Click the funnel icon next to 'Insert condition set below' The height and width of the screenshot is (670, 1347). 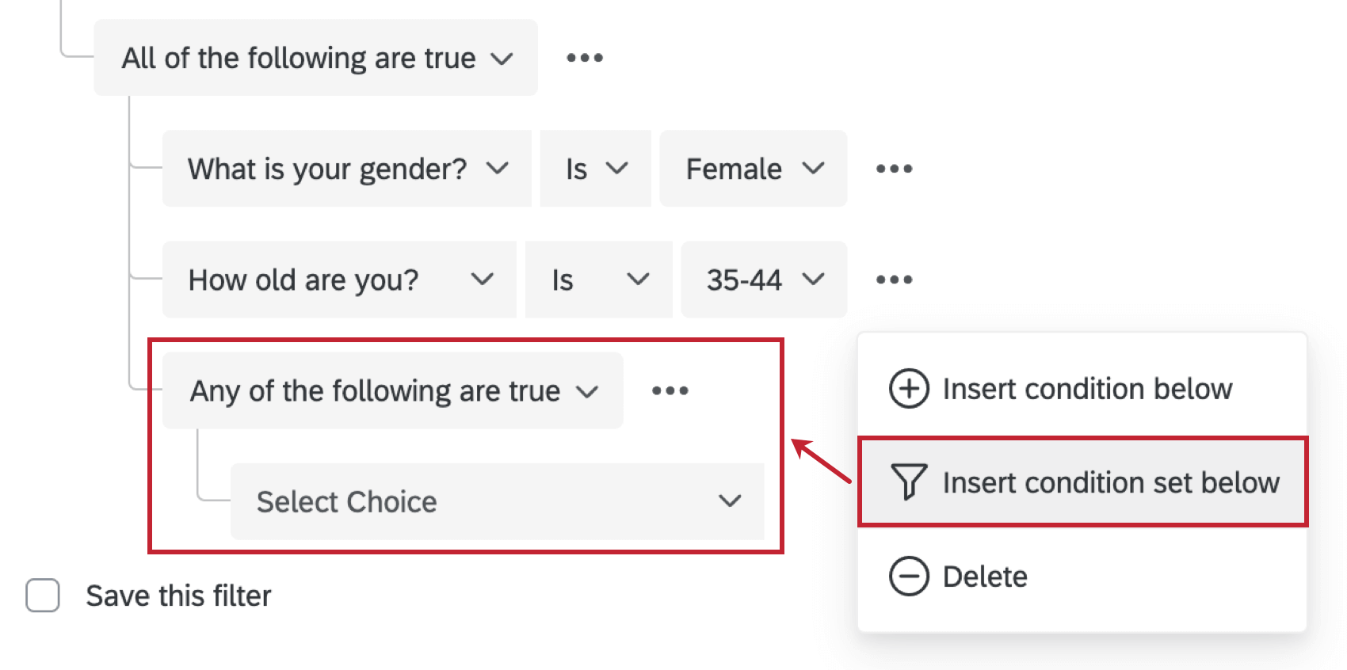click(x=908, y=482)
